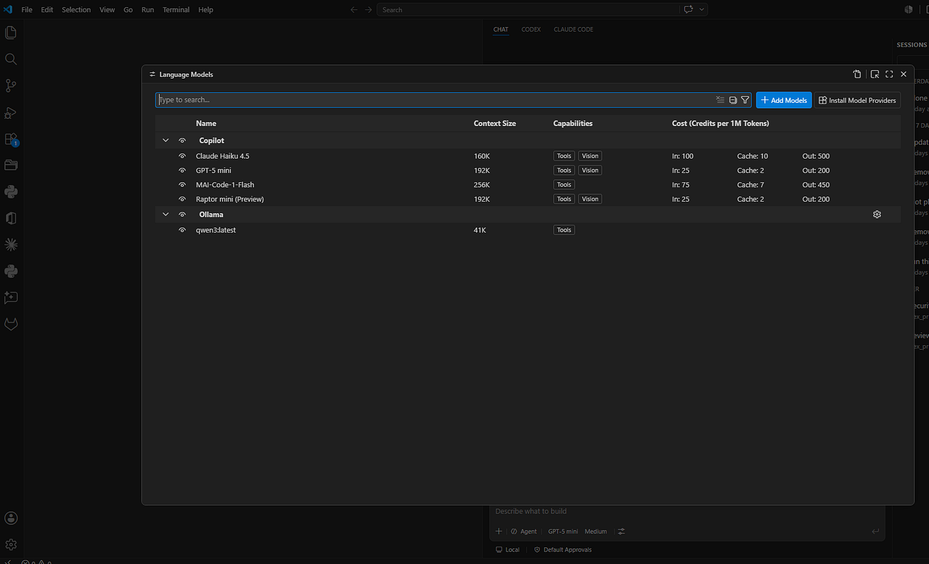Image resolution: width=929 pixels, height=564 pixels.
Task: Open the Edit menu
Action: point(46,10)
